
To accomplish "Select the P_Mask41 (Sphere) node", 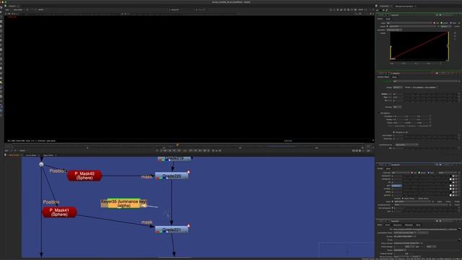I will (x=59, y=212).
